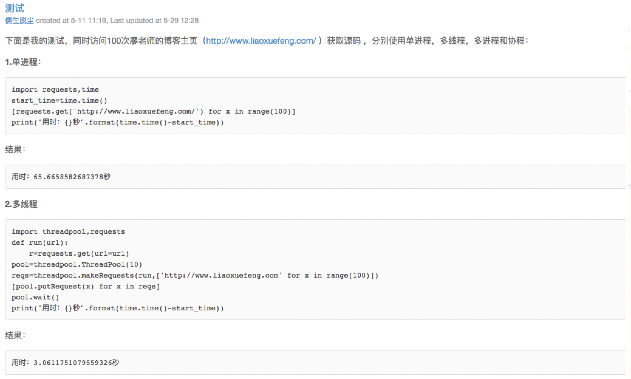The height and width of the screenshot is (379, 631).
Task: Click the heading 2.多线程
Action: coord(21,204)
